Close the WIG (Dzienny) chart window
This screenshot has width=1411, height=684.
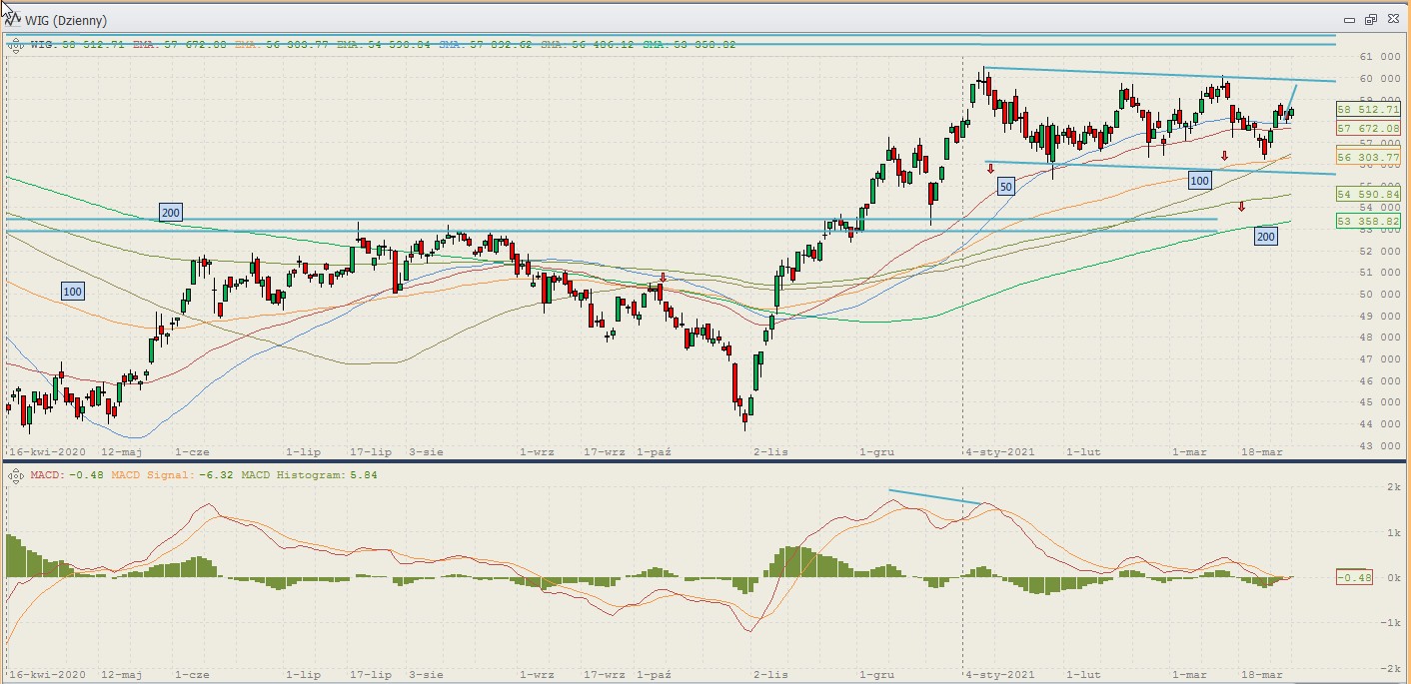tap(1391, 19)
